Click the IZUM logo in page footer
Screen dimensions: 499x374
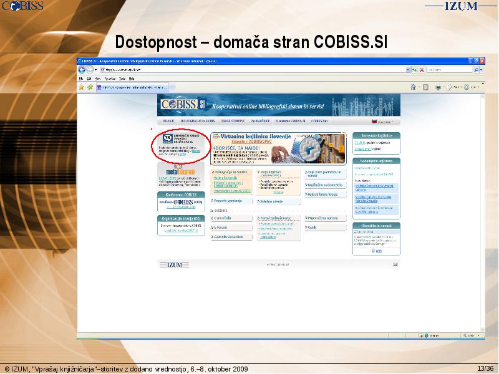click(x=175, y=265)
